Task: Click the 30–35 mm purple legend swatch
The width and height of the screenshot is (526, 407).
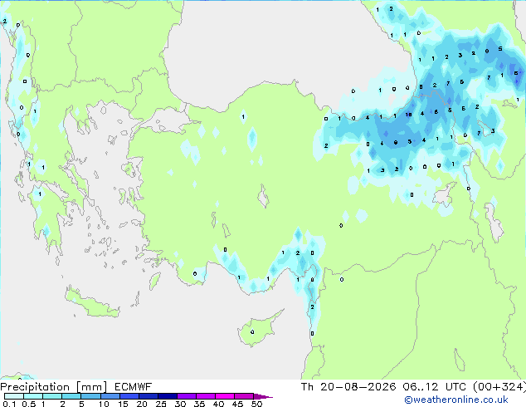Action: click(186, 396)
